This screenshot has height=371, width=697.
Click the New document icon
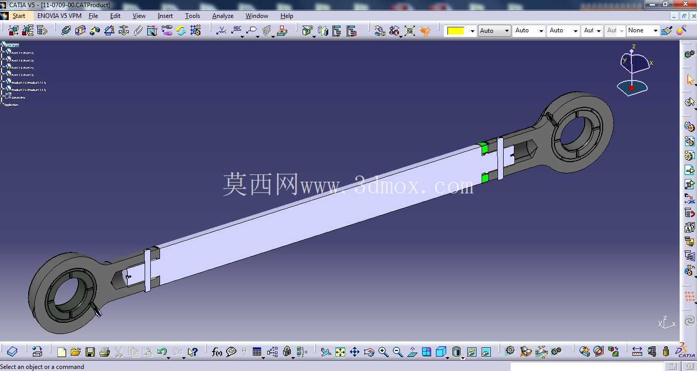(62, 352)
